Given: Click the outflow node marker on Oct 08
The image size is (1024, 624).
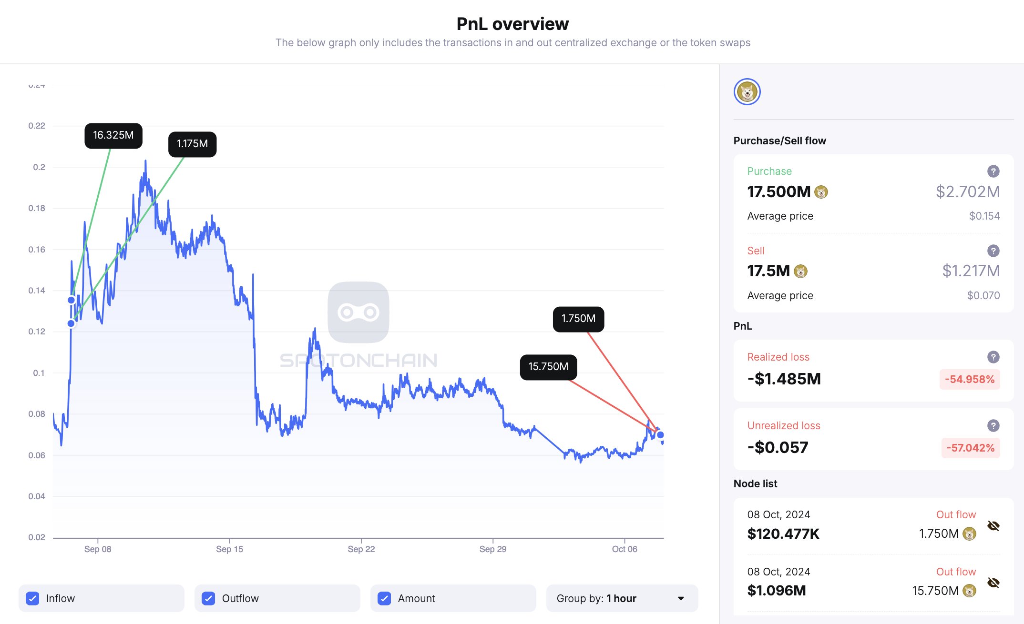Looking at the screenshot, I should [660, 435].
